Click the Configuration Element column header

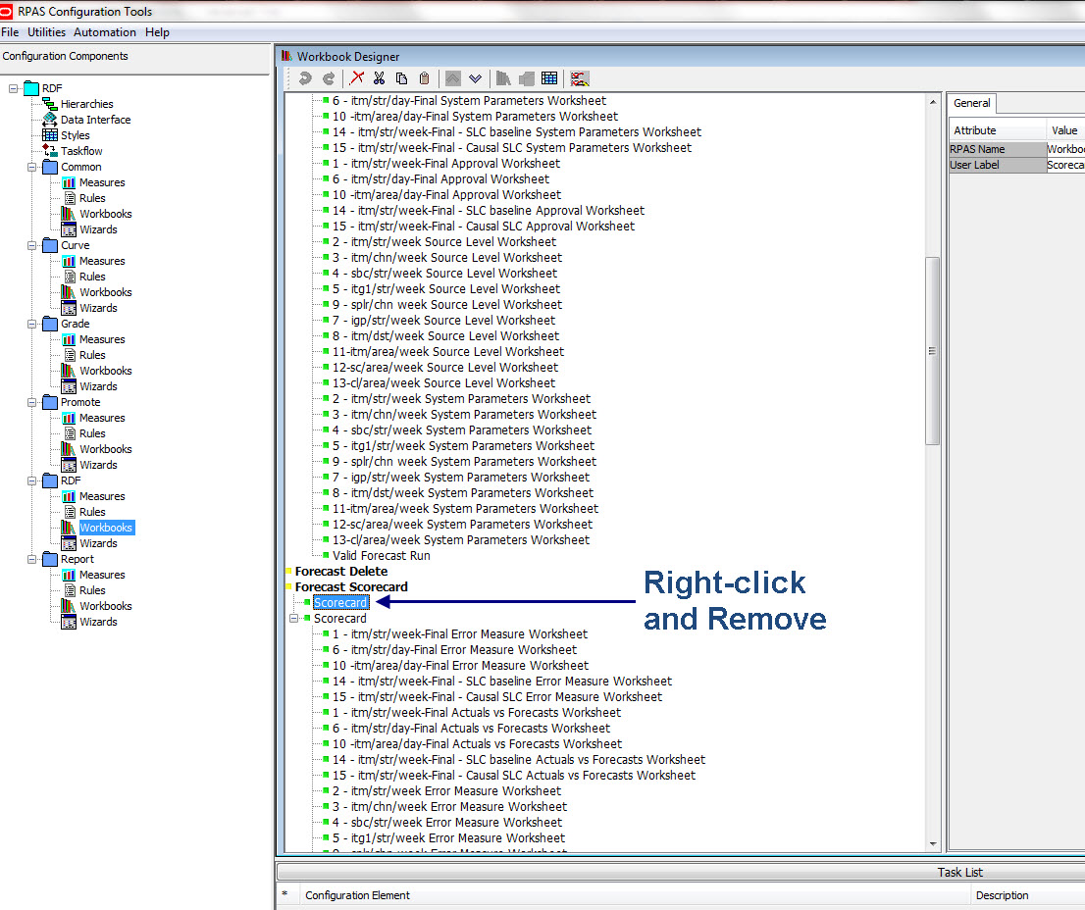634,895
